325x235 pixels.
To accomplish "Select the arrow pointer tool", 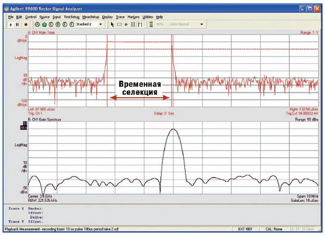I will (x=112, y=25).
